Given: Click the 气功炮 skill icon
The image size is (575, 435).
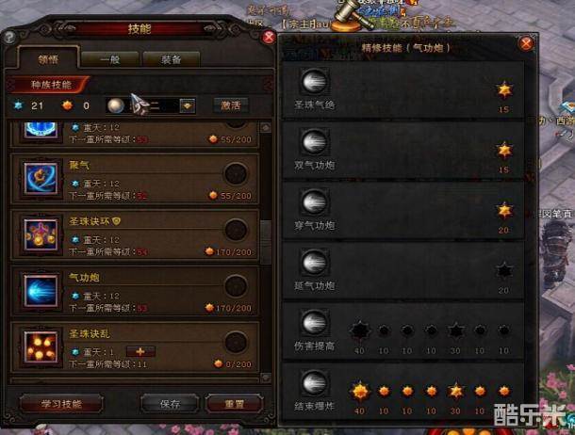Looking at the screenshot, I should click(x=41, y=291).
